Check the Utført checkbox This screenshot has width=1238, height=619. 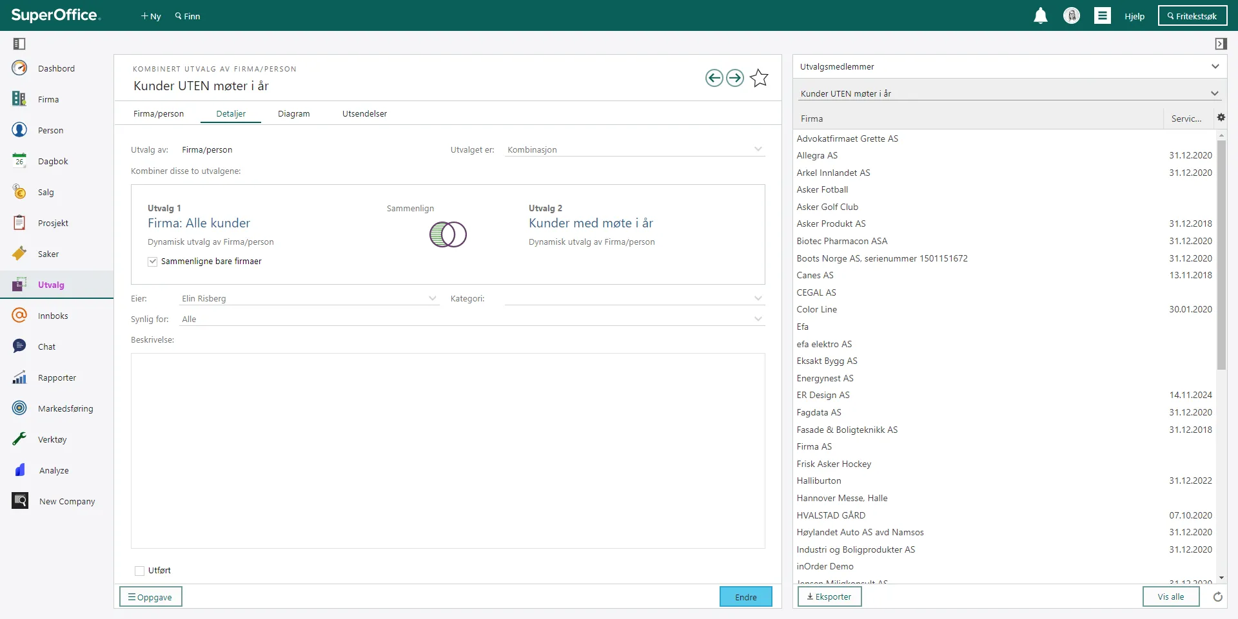pos(139,571)
